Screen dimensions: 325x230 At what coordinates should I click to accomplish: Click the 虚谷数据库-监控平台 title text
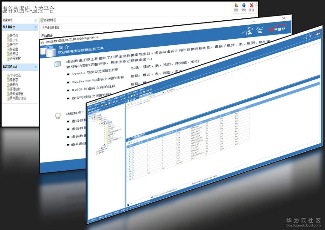28,10
